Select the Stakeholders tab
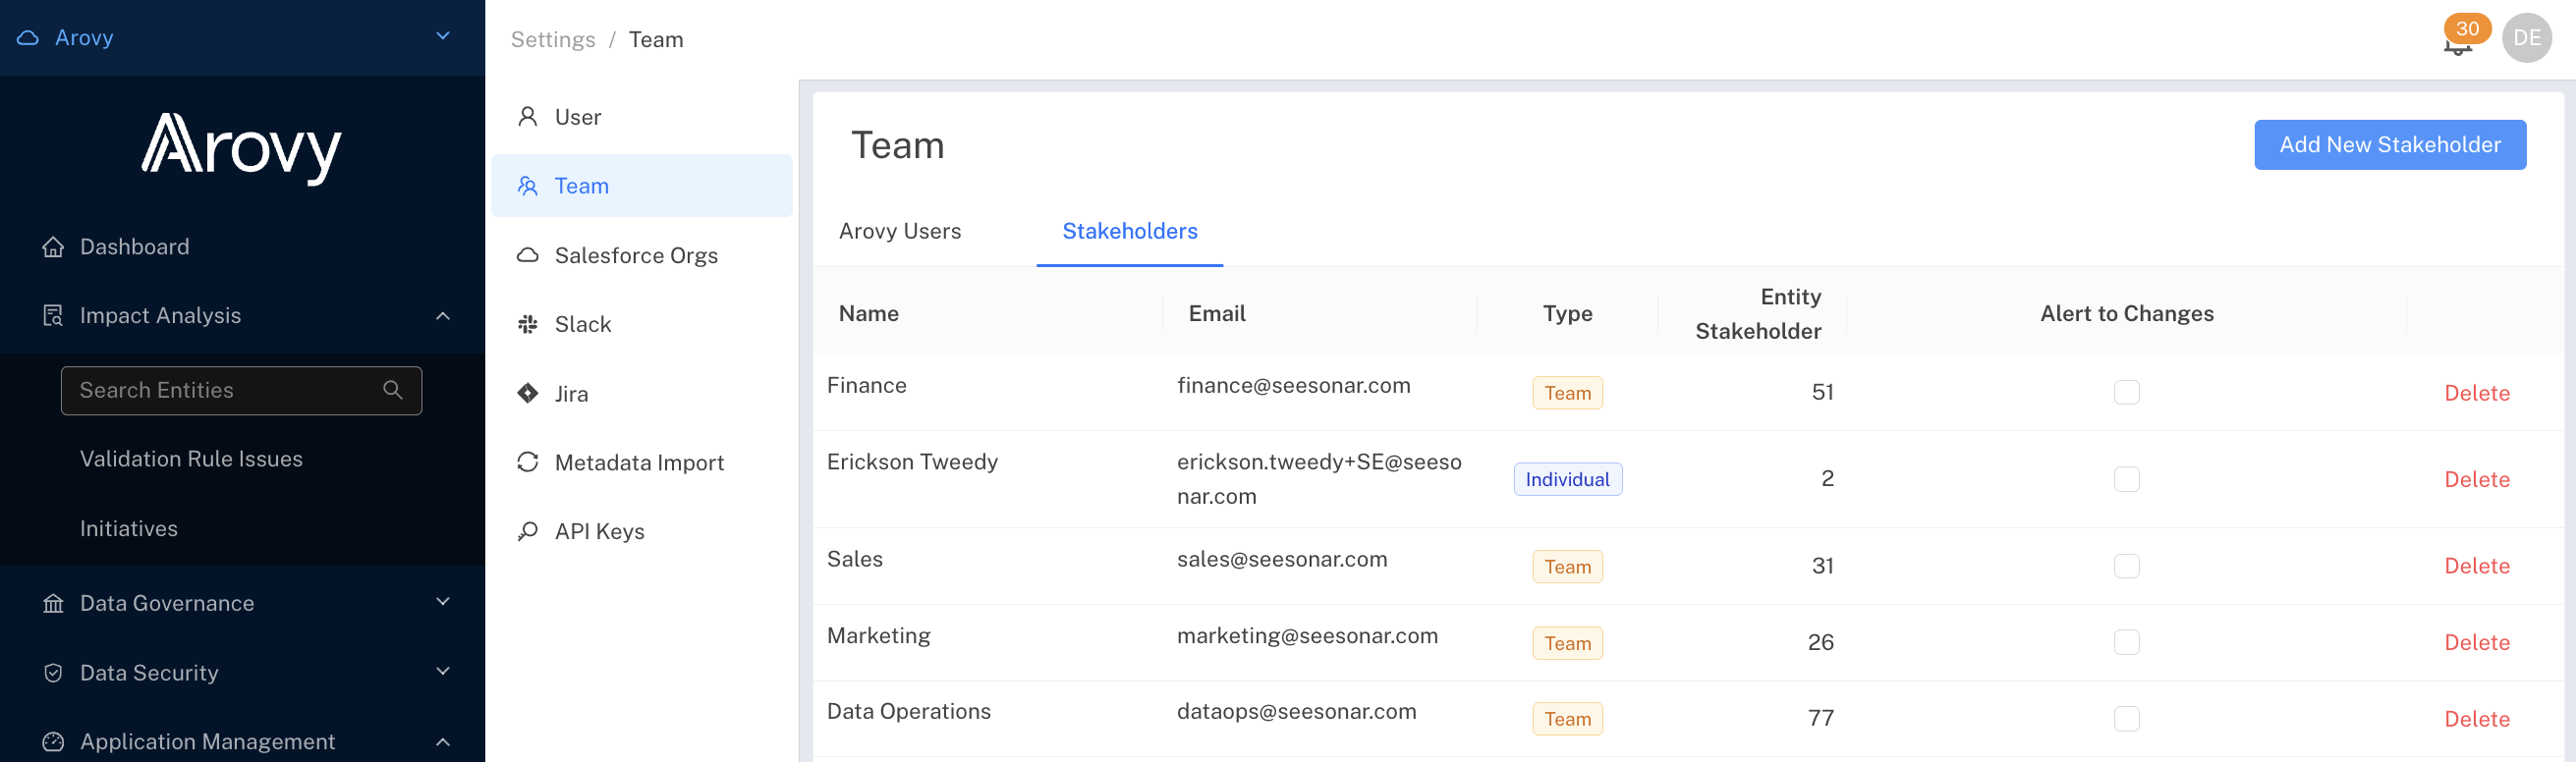The width and height of the screenshot is (2576, 762). tap(1130, 231)
